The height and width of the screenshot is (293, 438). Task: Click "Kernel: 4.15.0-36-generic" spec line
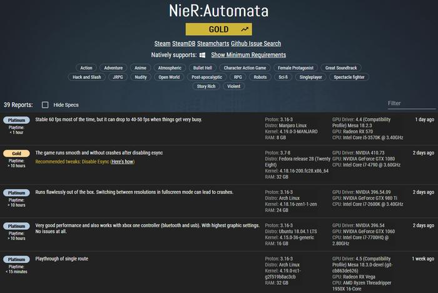(289, 238)
